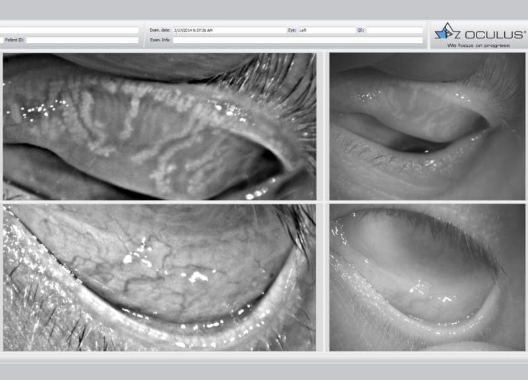Click the Patient ID label
The image size is (528, 380).
15,39
